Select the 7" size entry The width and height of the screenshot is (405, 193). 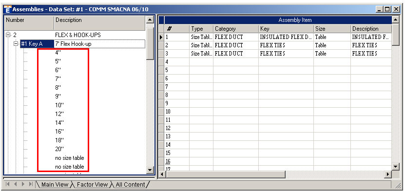pos(58,79)
